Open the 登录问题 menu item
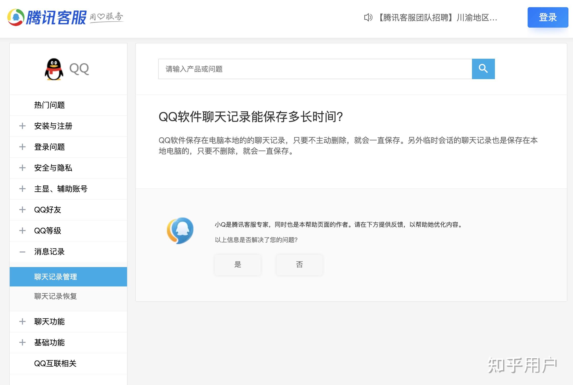Viewport: 573px width, 385px height. (x=49, y=147)
